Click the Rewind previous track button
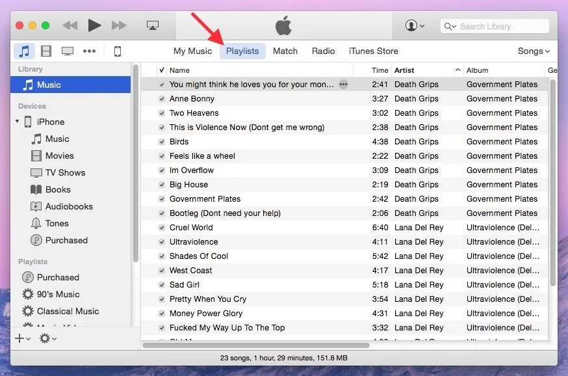 [x=70, y=25]
